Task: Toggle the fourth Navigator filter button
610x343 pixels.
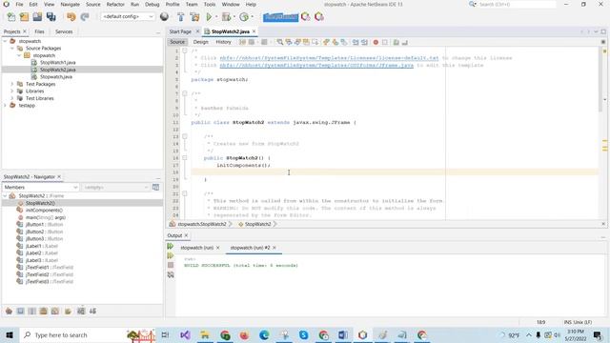Action: click(44, 312)
